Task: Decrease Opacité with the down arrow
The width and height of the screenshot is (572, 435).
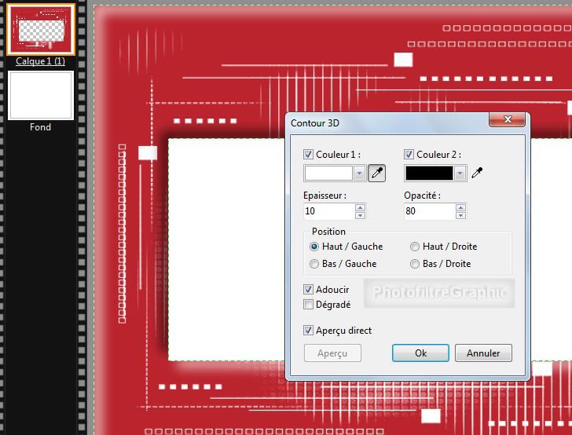Action: (460, 215)
